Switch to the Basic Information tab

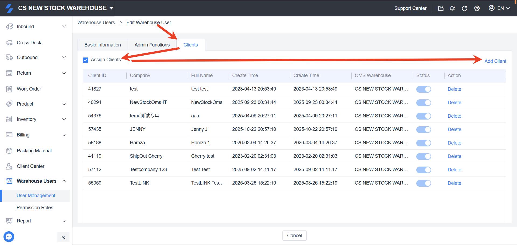pyautogui.click(x=103, y=45)
